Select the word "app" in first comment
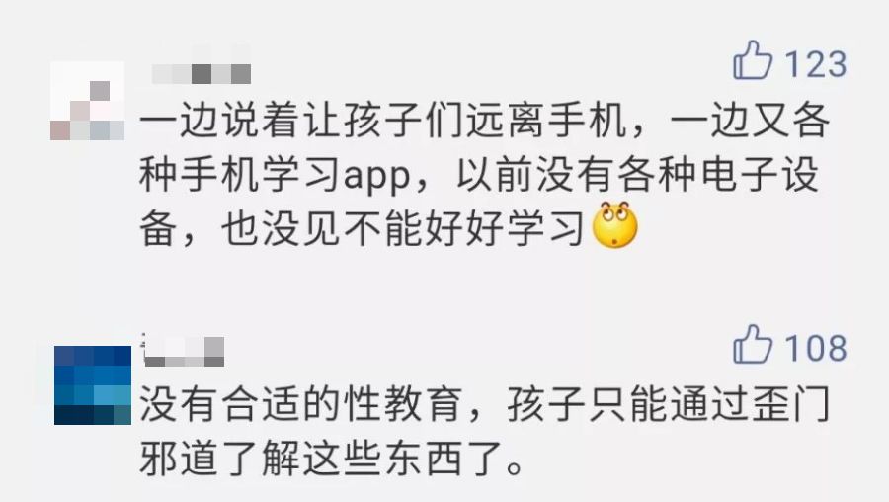The image size is (889, 502). click(377, 177)
